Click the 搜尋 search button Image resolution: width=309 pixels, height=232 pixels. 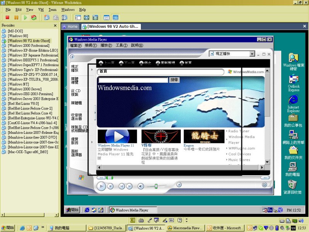tap(174, 80)
